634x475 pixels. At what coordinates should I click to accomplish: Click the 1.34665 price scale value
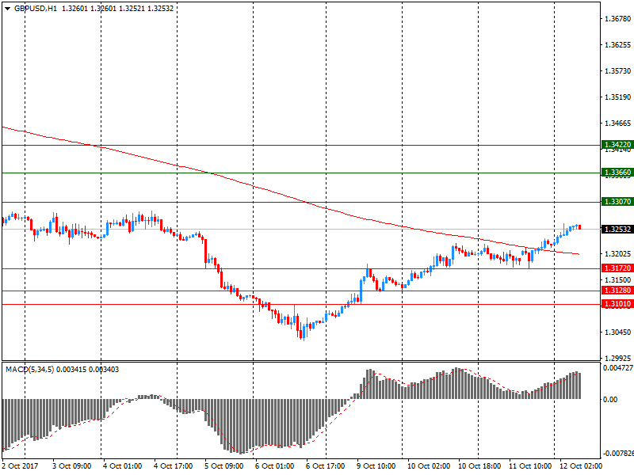[x=617, y=123]
